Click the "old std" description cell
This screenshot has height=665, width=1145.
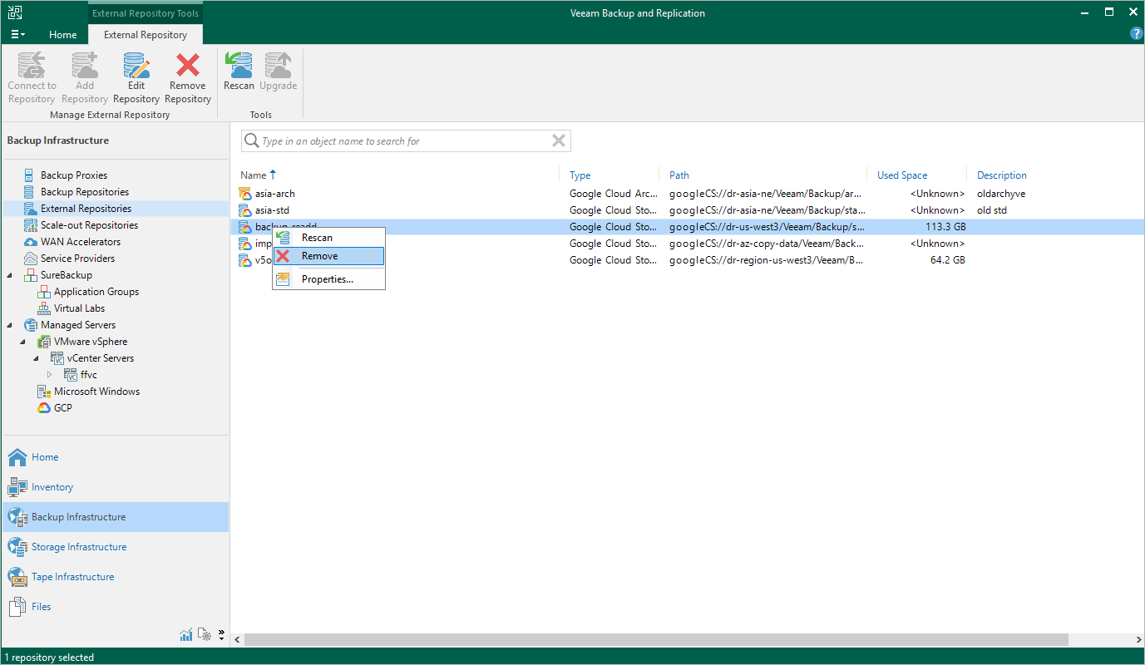point(992,210)
